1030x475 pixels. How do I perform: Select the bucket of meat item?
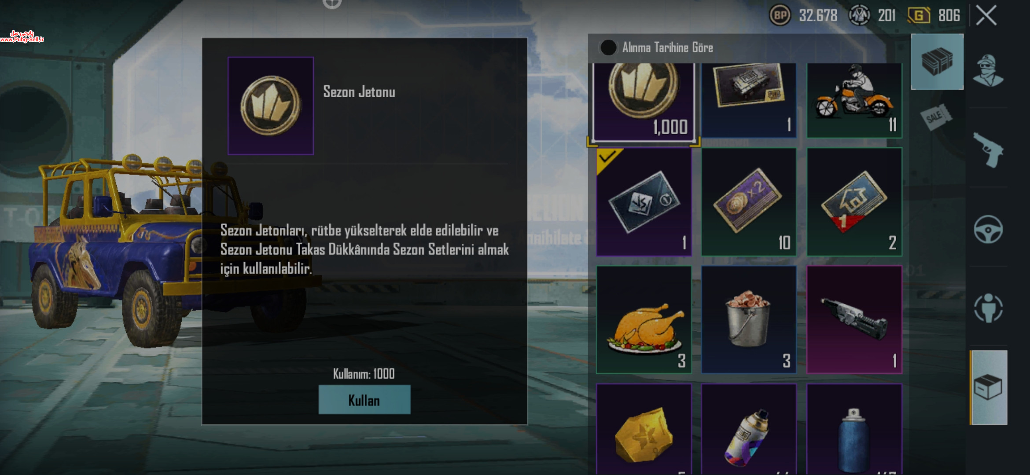tap(749, 320)
